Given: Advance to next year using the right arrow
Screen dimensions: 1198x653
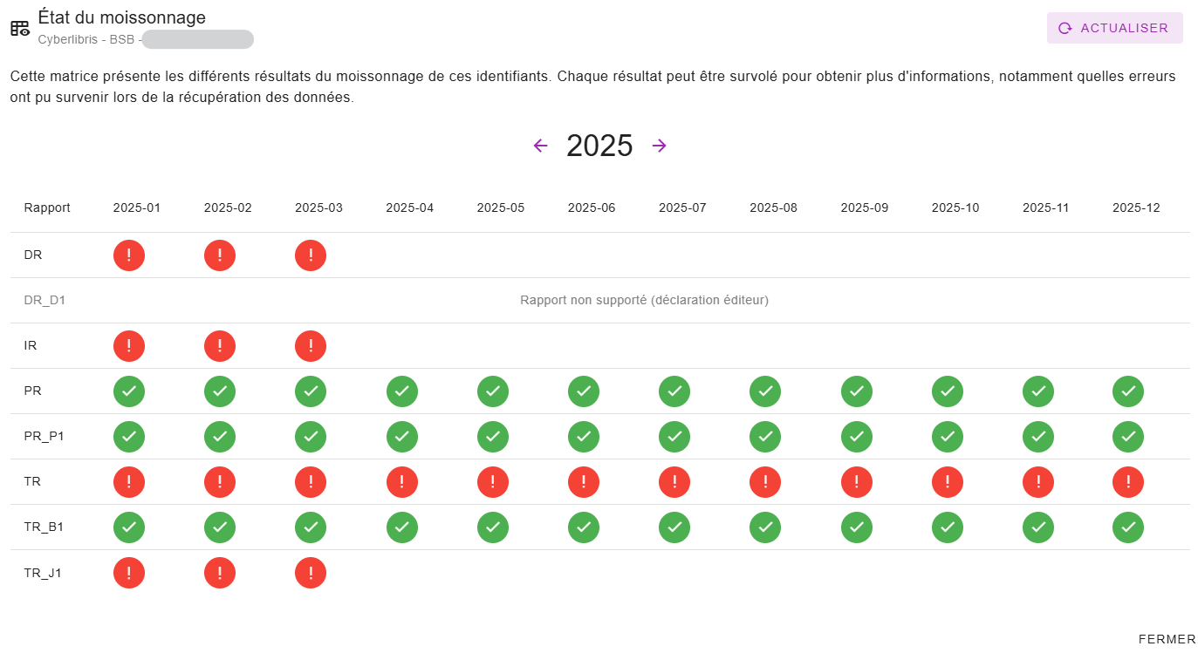Looking at the screenshot, I should point(659,146).
